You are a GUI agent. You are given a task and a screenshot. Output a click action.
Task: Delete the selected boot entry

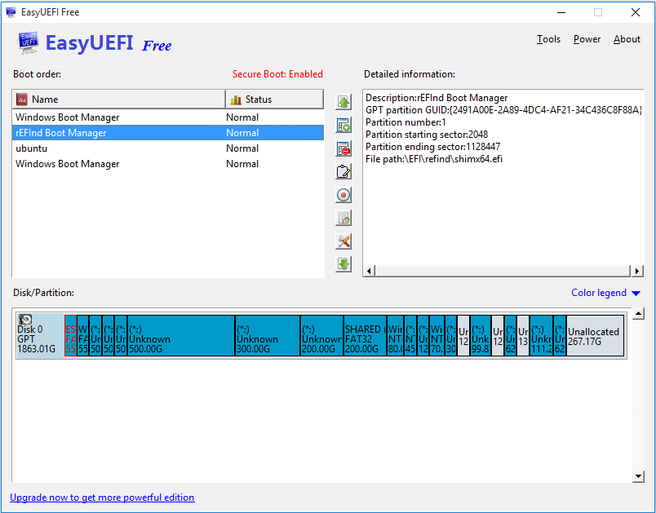click(x=344, y=148)
